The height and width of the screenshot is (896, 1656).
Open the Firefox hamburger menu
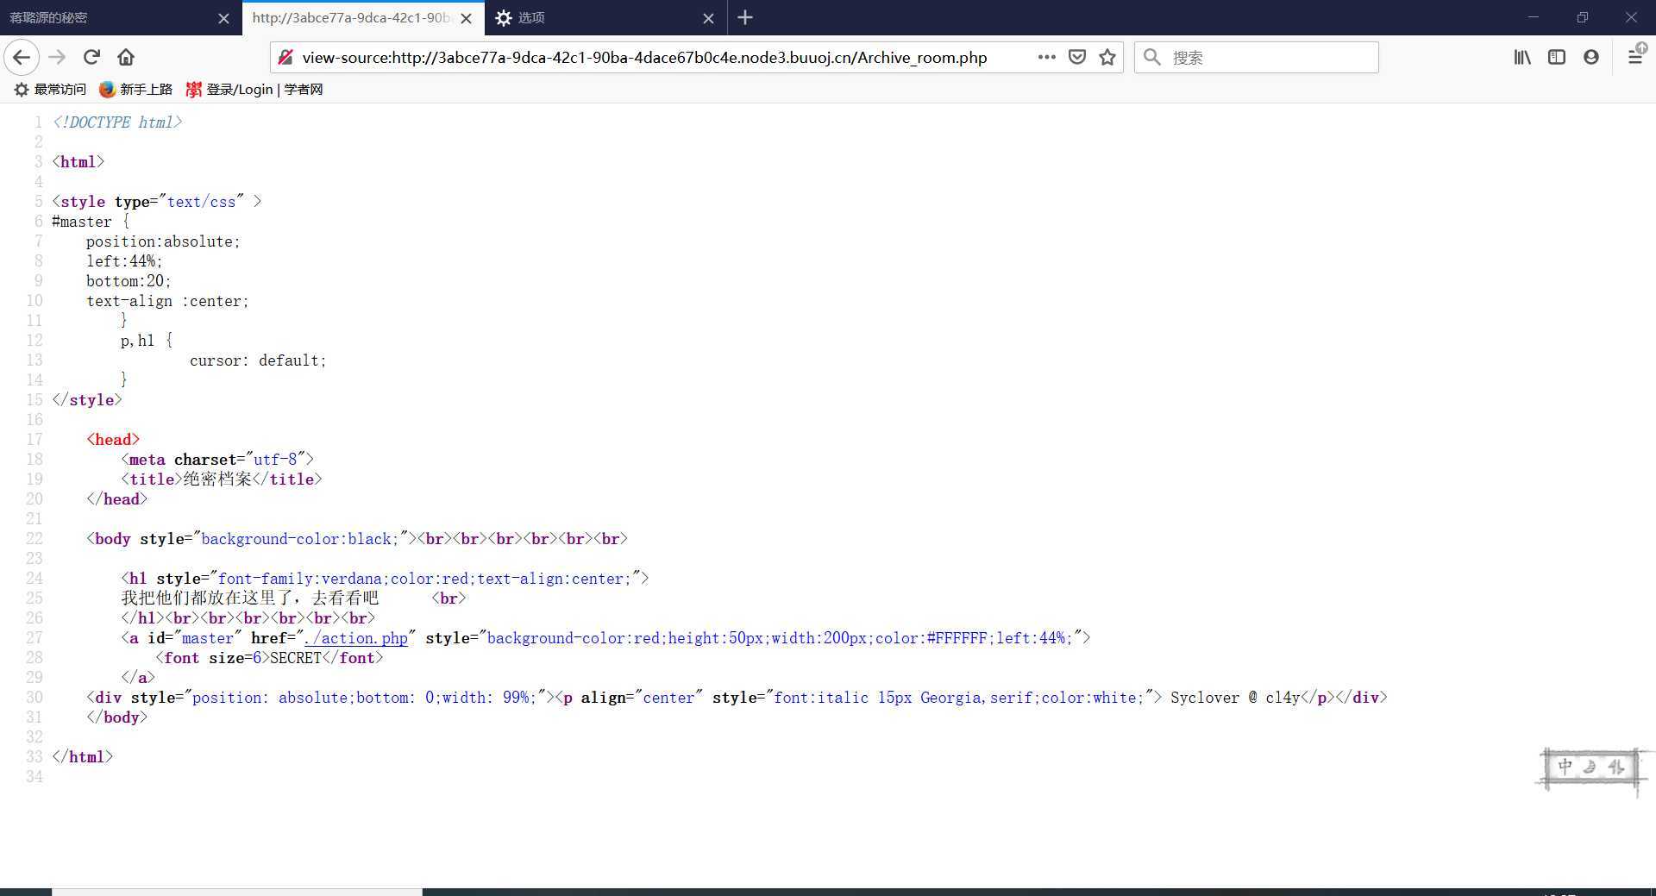click(1634, 58)
